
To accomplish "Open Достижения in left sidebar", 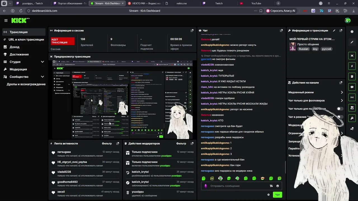I will [x=23, y=54].
